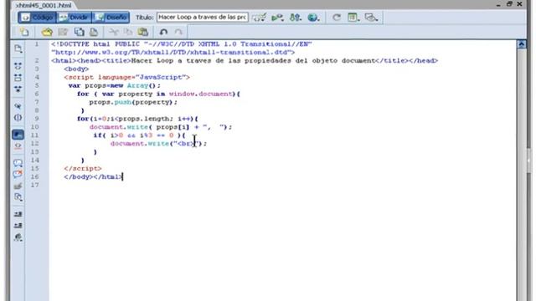
Task: Click the </body></html> line
Action: [x=93, y=176]
